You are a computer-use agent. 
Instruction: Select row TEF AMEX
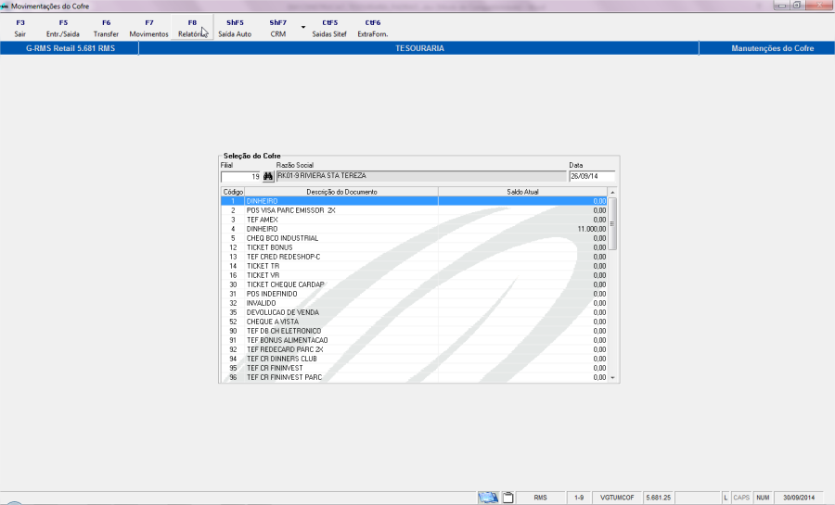pyautogui.click(x=414, y=220)
